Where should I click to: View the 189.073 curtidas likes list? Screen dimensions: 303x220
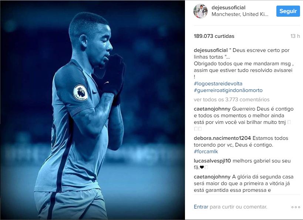tap(214, 36)
